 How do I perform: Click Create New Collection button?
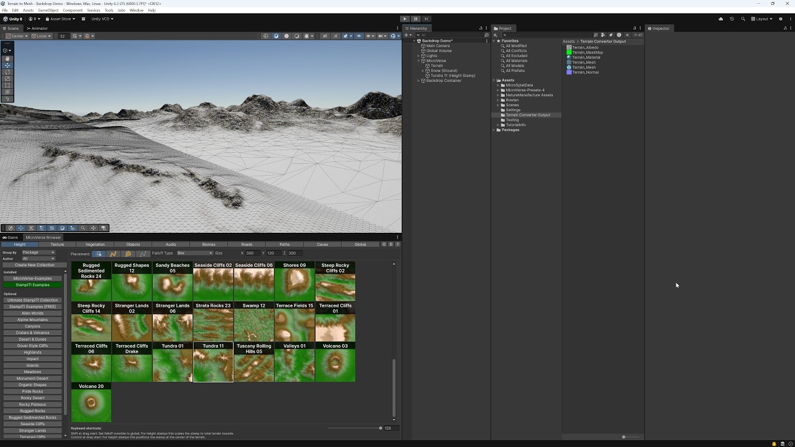[x=35, y=265]
